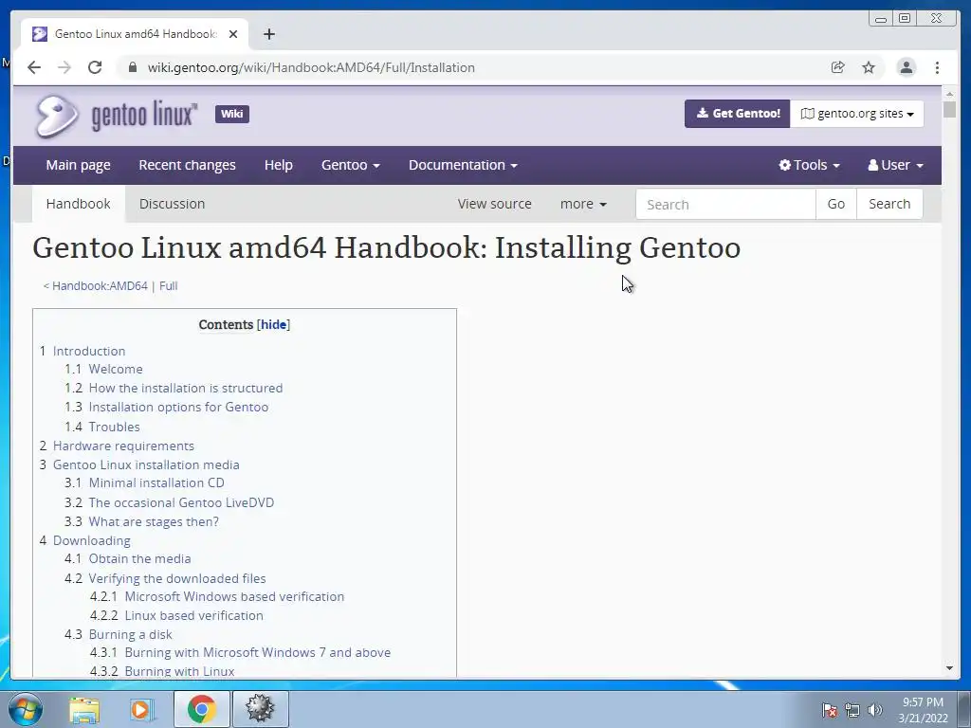Launch Windows Media Player from the taskbar
Image resolution: width=971 pixels, height=728 pixels.
142,709
